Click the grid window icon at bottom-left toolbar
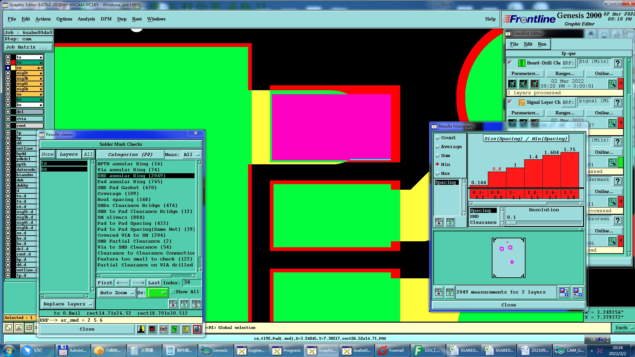 (29, 328)
